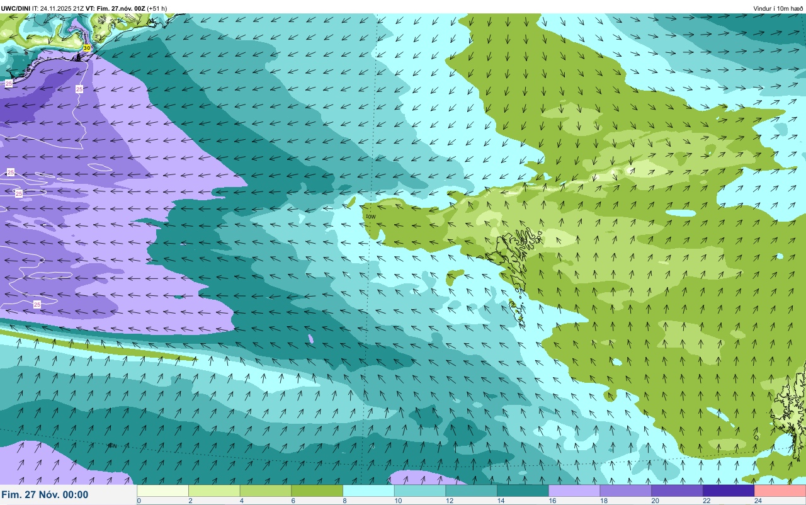Click the '10W' longitude label on map
The width and height of the screenshot is (806, 505).
click(370, 217)
